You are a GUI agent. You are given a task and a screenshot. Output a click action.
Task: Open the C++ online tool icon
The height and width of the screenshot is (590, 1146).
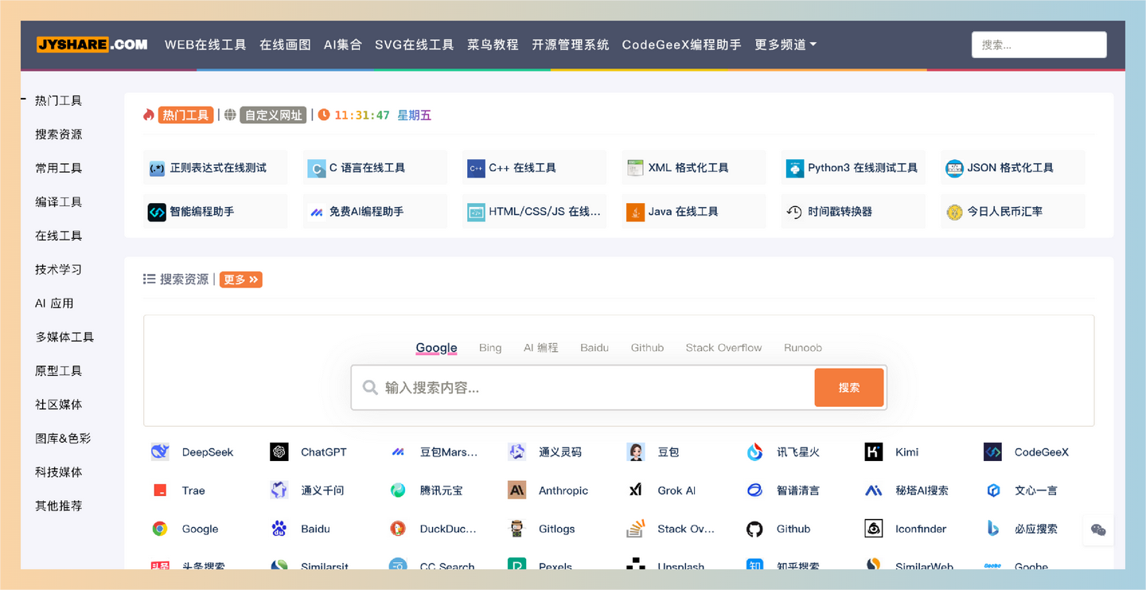476,169
